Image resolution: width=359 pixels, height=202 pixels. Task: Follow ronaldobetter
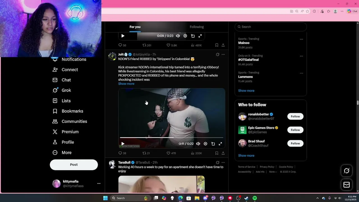[295, 116]
